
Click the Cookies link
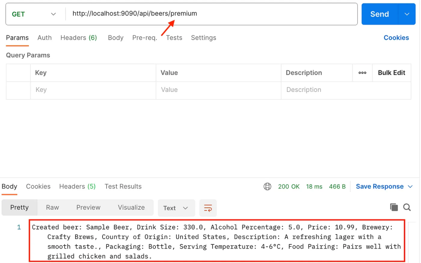396,38
